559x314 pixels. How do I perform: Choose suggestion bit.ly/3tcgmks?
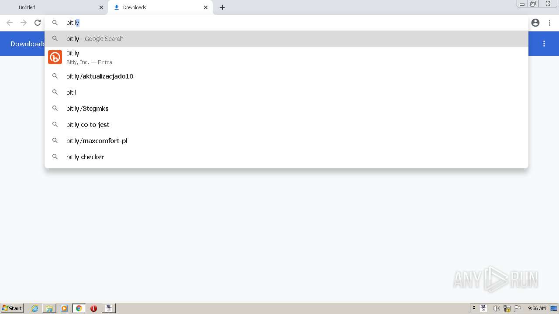[286, 109]
